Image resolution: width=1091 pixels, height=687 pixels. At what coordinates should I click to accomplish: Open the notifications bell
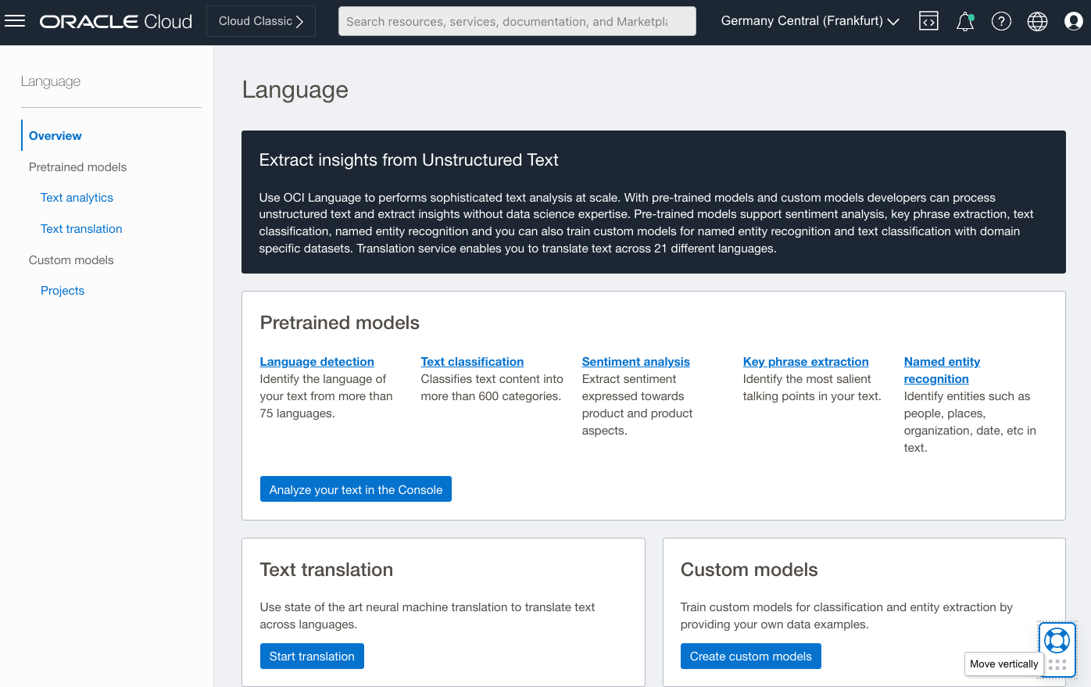tap(965, 21)
